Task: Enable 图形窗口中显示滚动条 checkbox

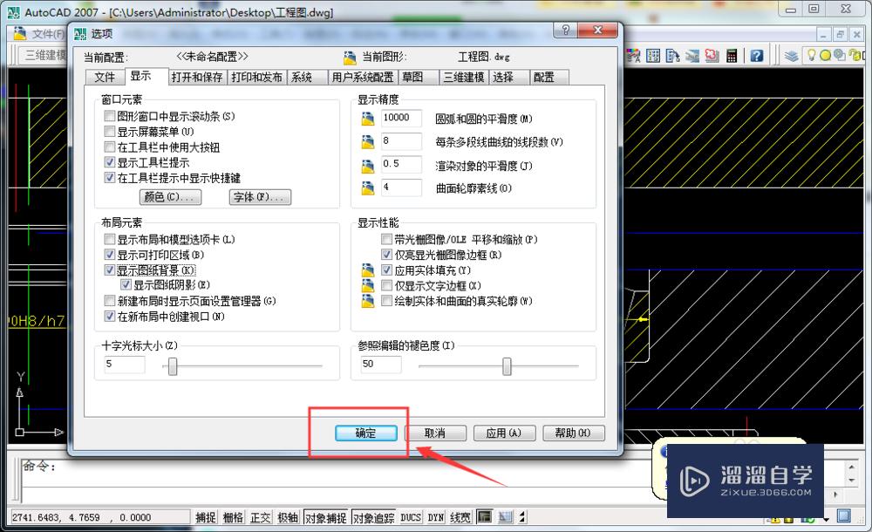Action: [x=110, y=116]
